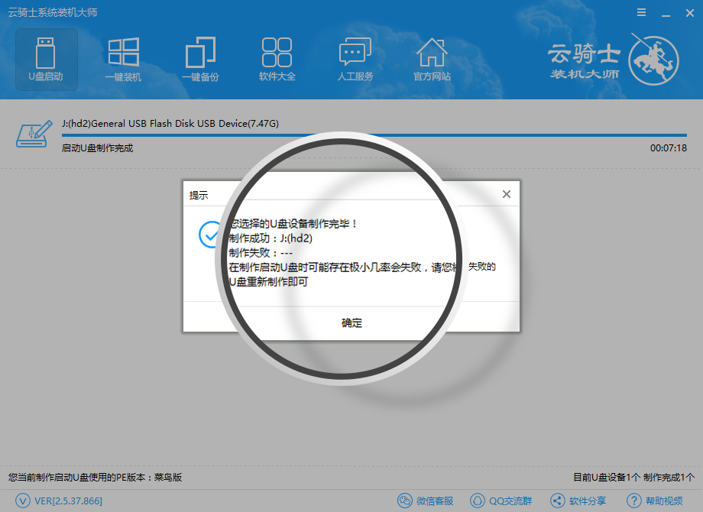This screenshot has width=703, height=512.
Task: Click the elapsed time 00:07:18
Action: click(x=669, y=148)
